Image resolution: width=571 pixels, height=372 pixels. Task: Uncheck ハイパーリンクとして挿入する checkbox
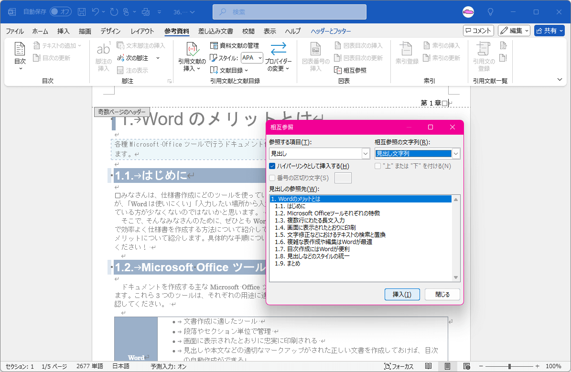[272, 166]
